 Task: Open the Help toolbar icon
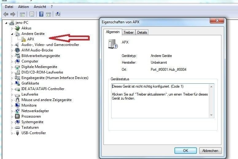pyautogui.click(x=41, y=14)
